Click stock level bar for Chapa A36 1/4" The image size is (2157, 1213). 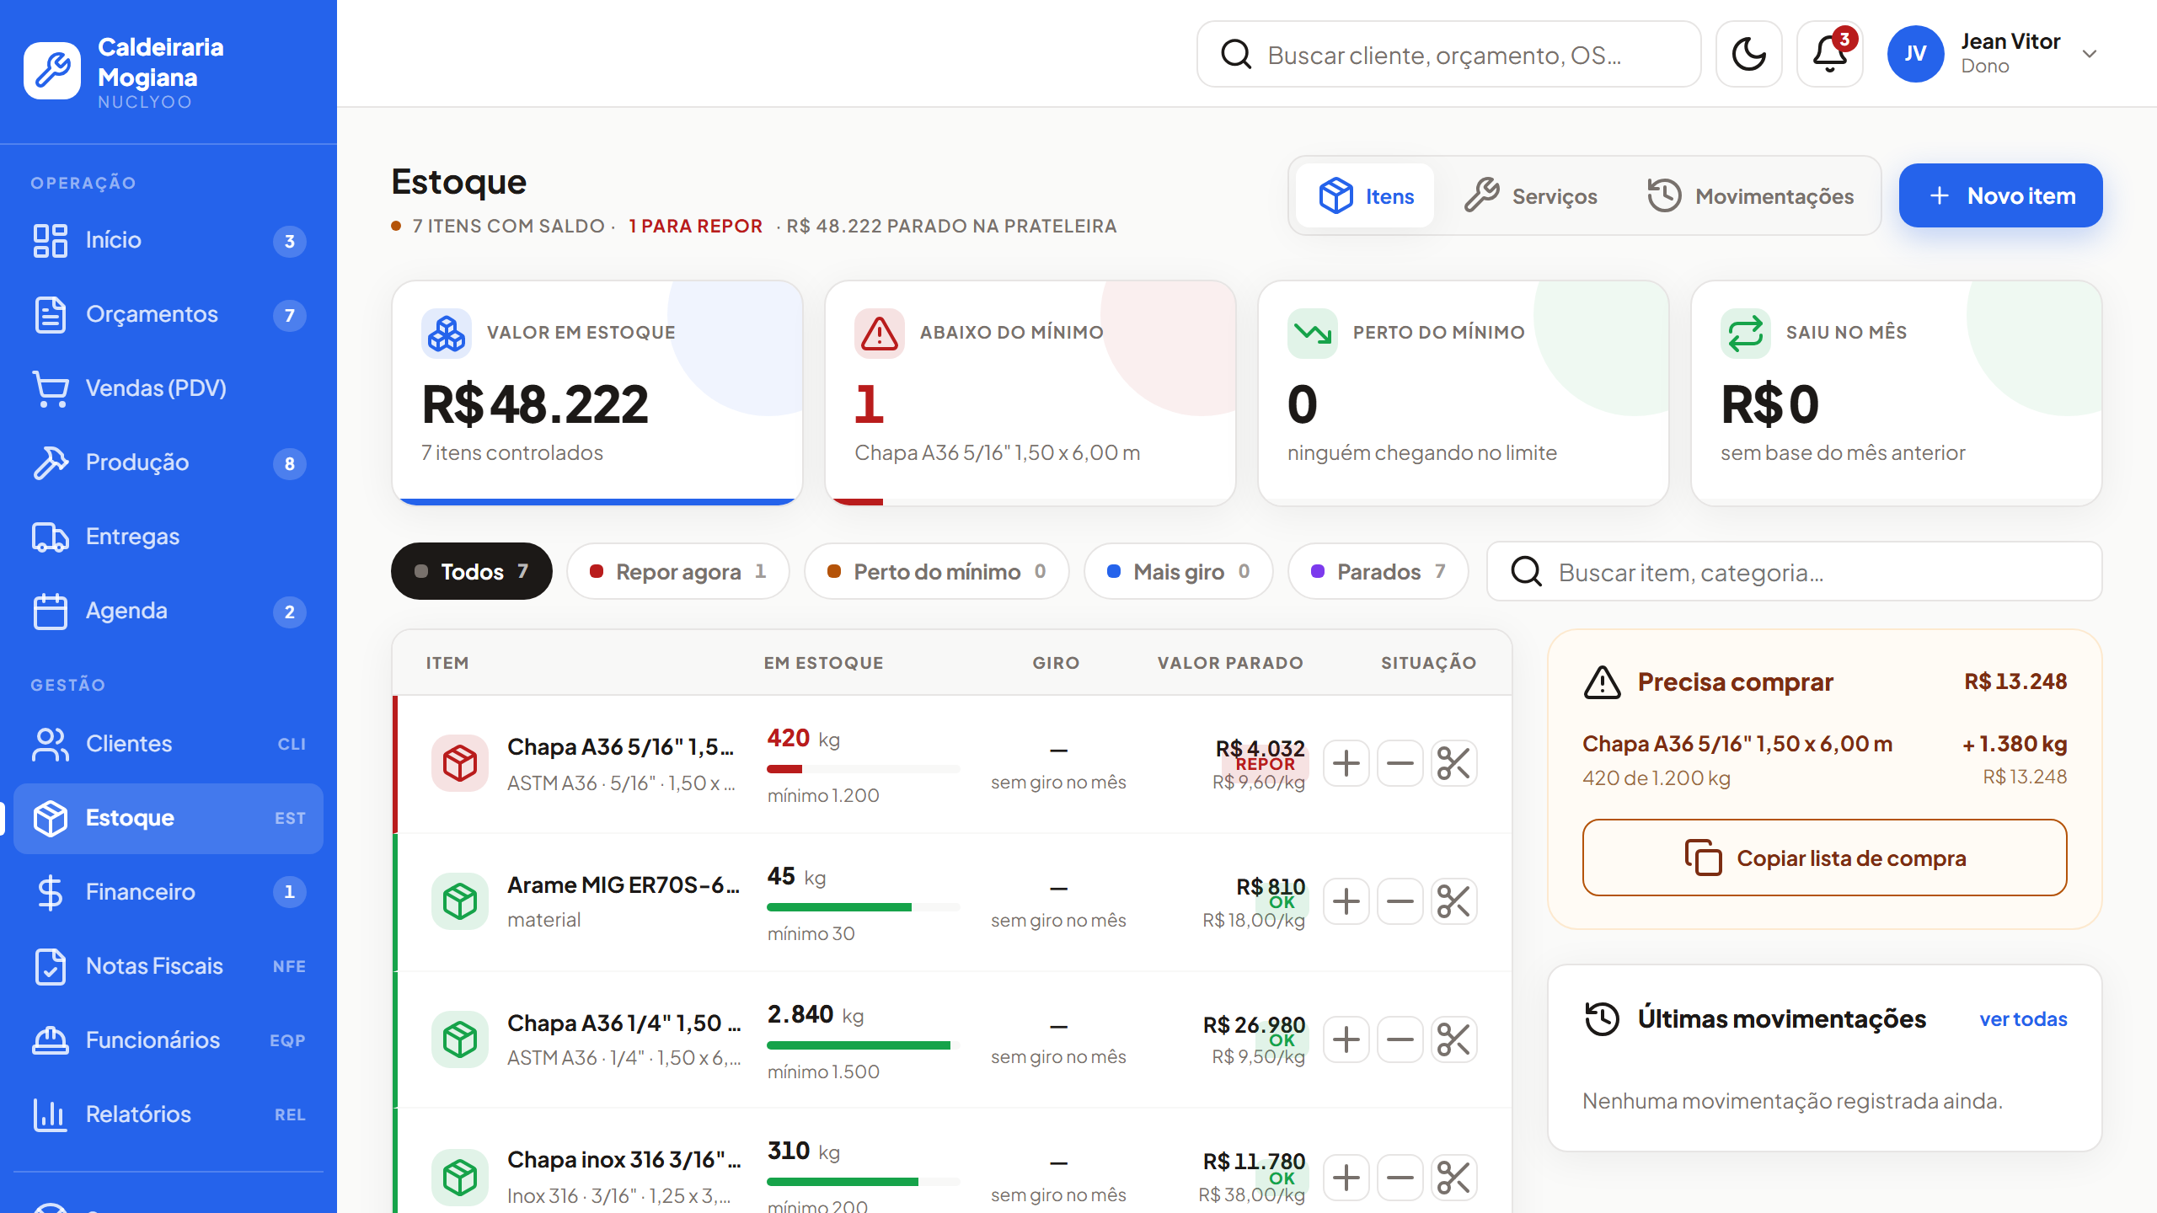point(863,1045)
